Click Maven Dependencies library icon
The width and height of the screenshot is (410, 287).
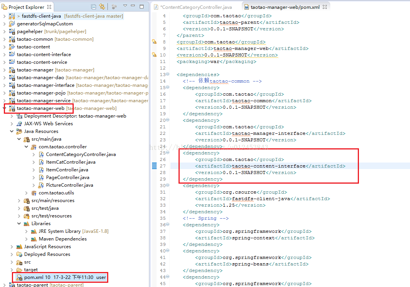coord(34,239)
